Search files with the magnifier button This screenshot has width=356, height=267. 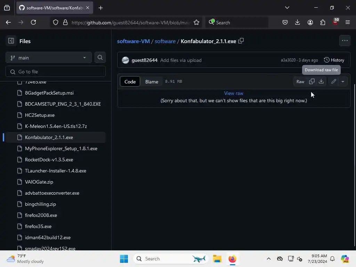point(100,58)
